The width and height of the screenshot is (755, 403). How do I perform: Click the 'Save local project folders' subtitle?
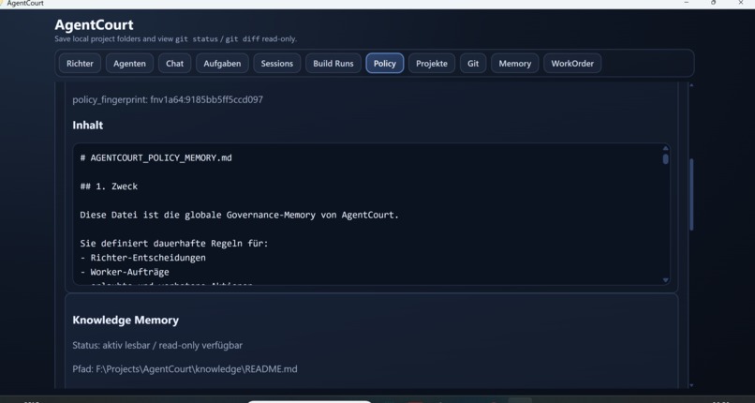click(176, 39)
